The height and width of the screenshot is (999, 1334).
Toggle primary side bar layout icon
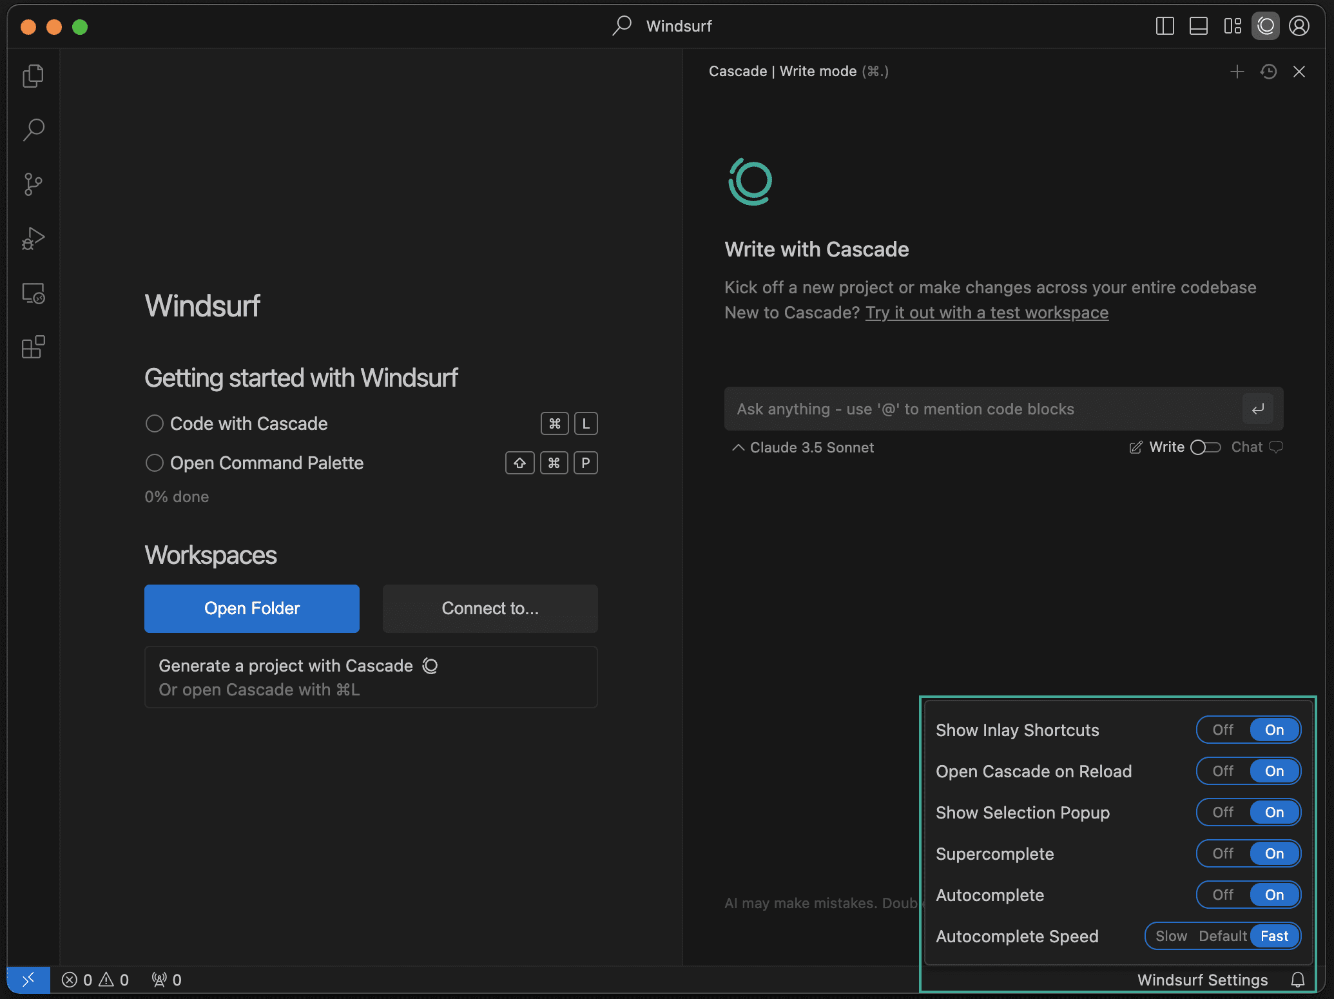point(1165,26)
